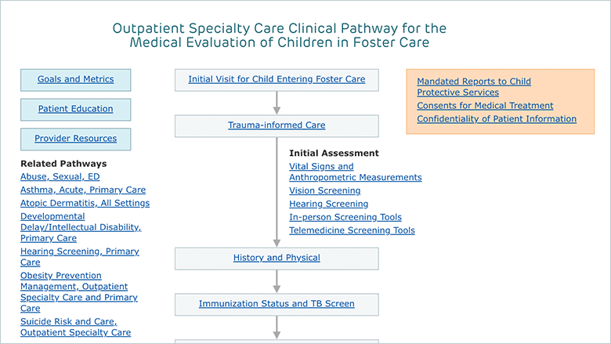Open the Abuse, Sexual, ED pathway
The height and width of the screenshot is (344, 611).
click(60, 176)
